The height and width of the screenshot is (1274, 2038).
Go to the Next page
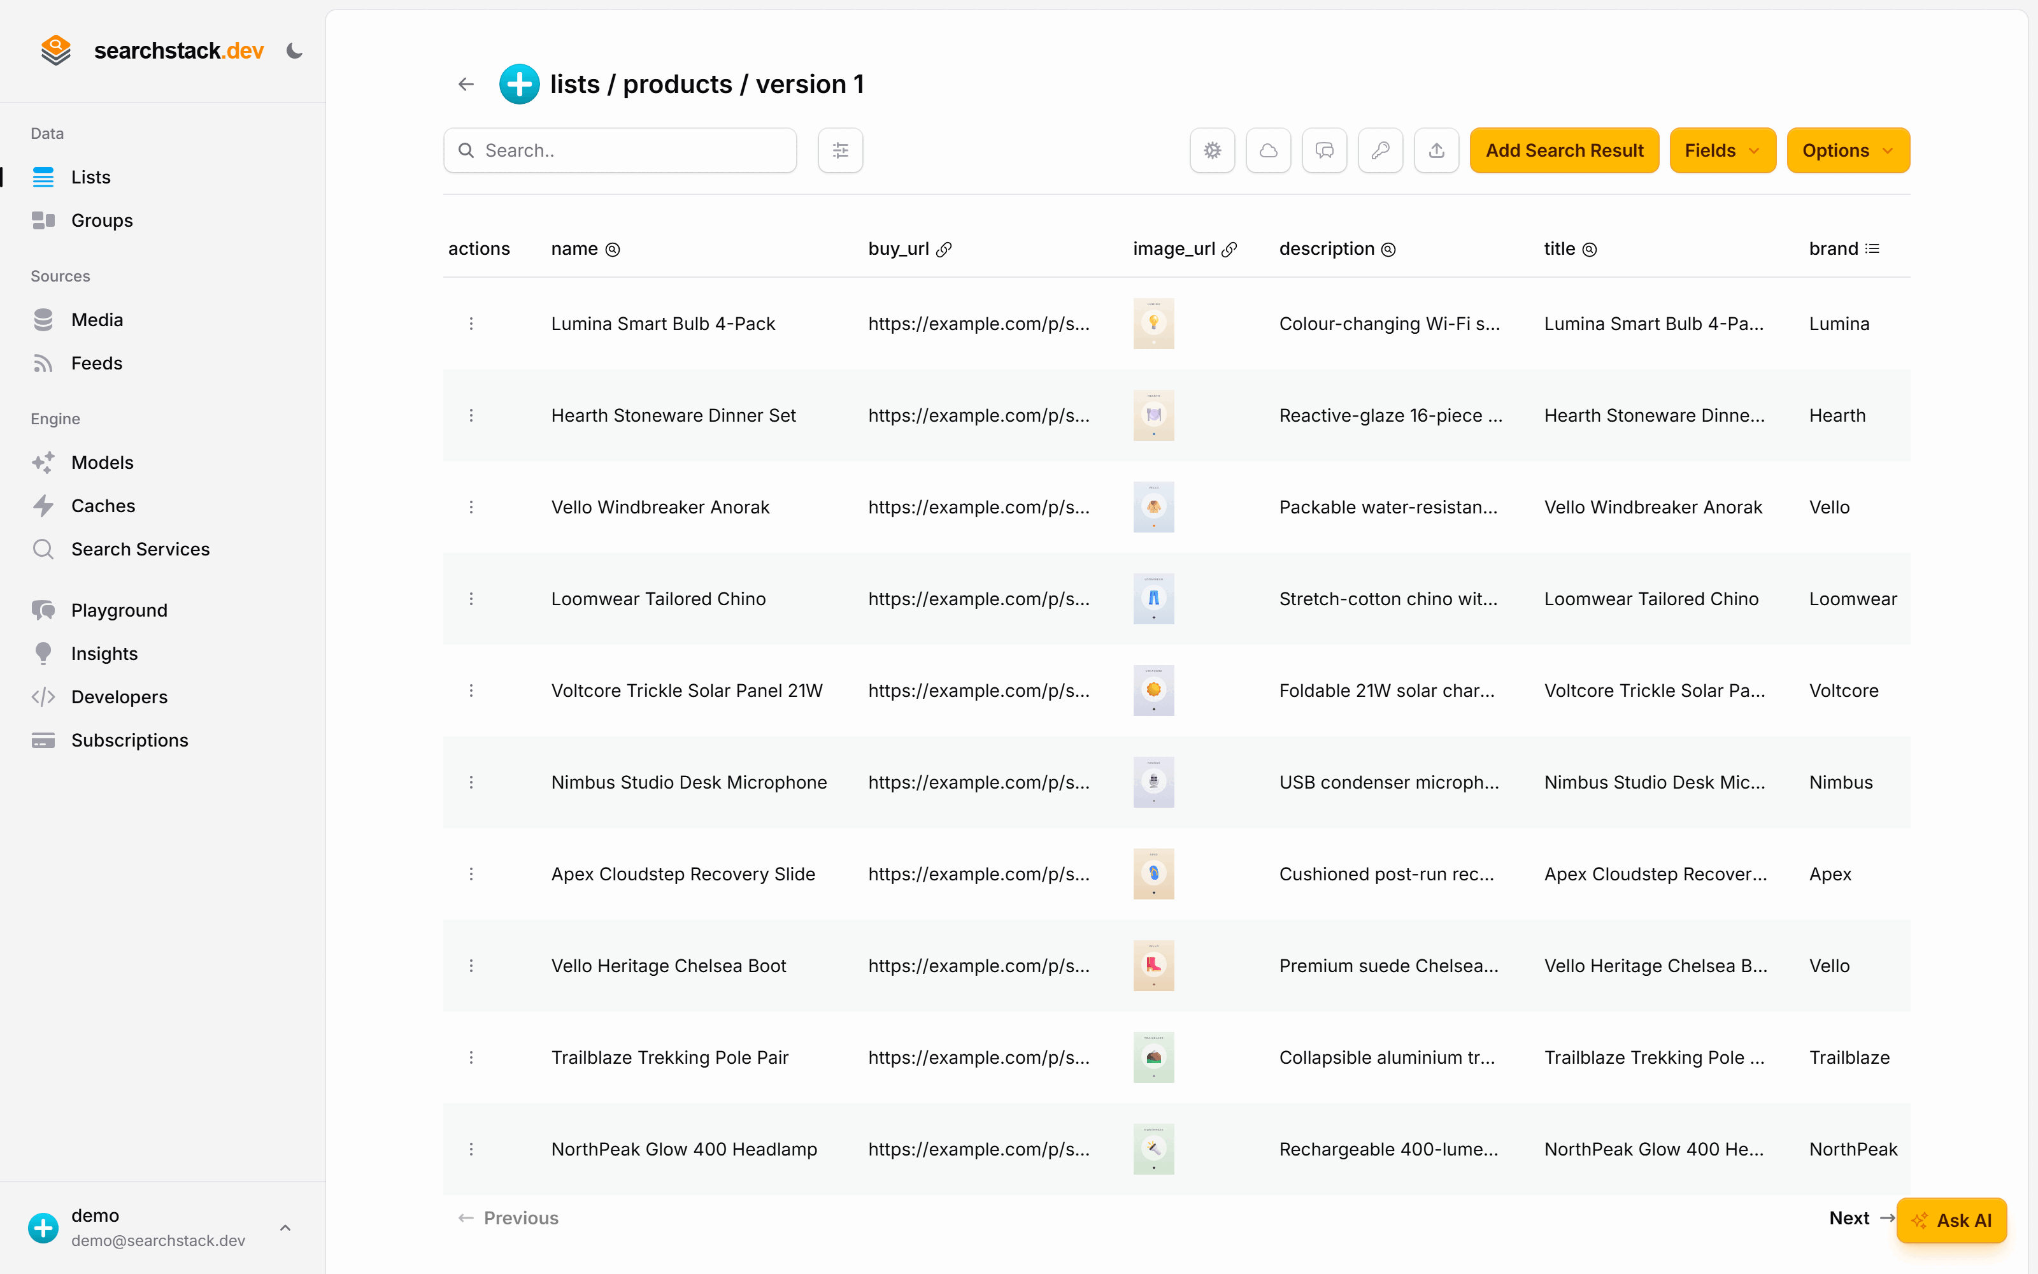(1861, 1219)
